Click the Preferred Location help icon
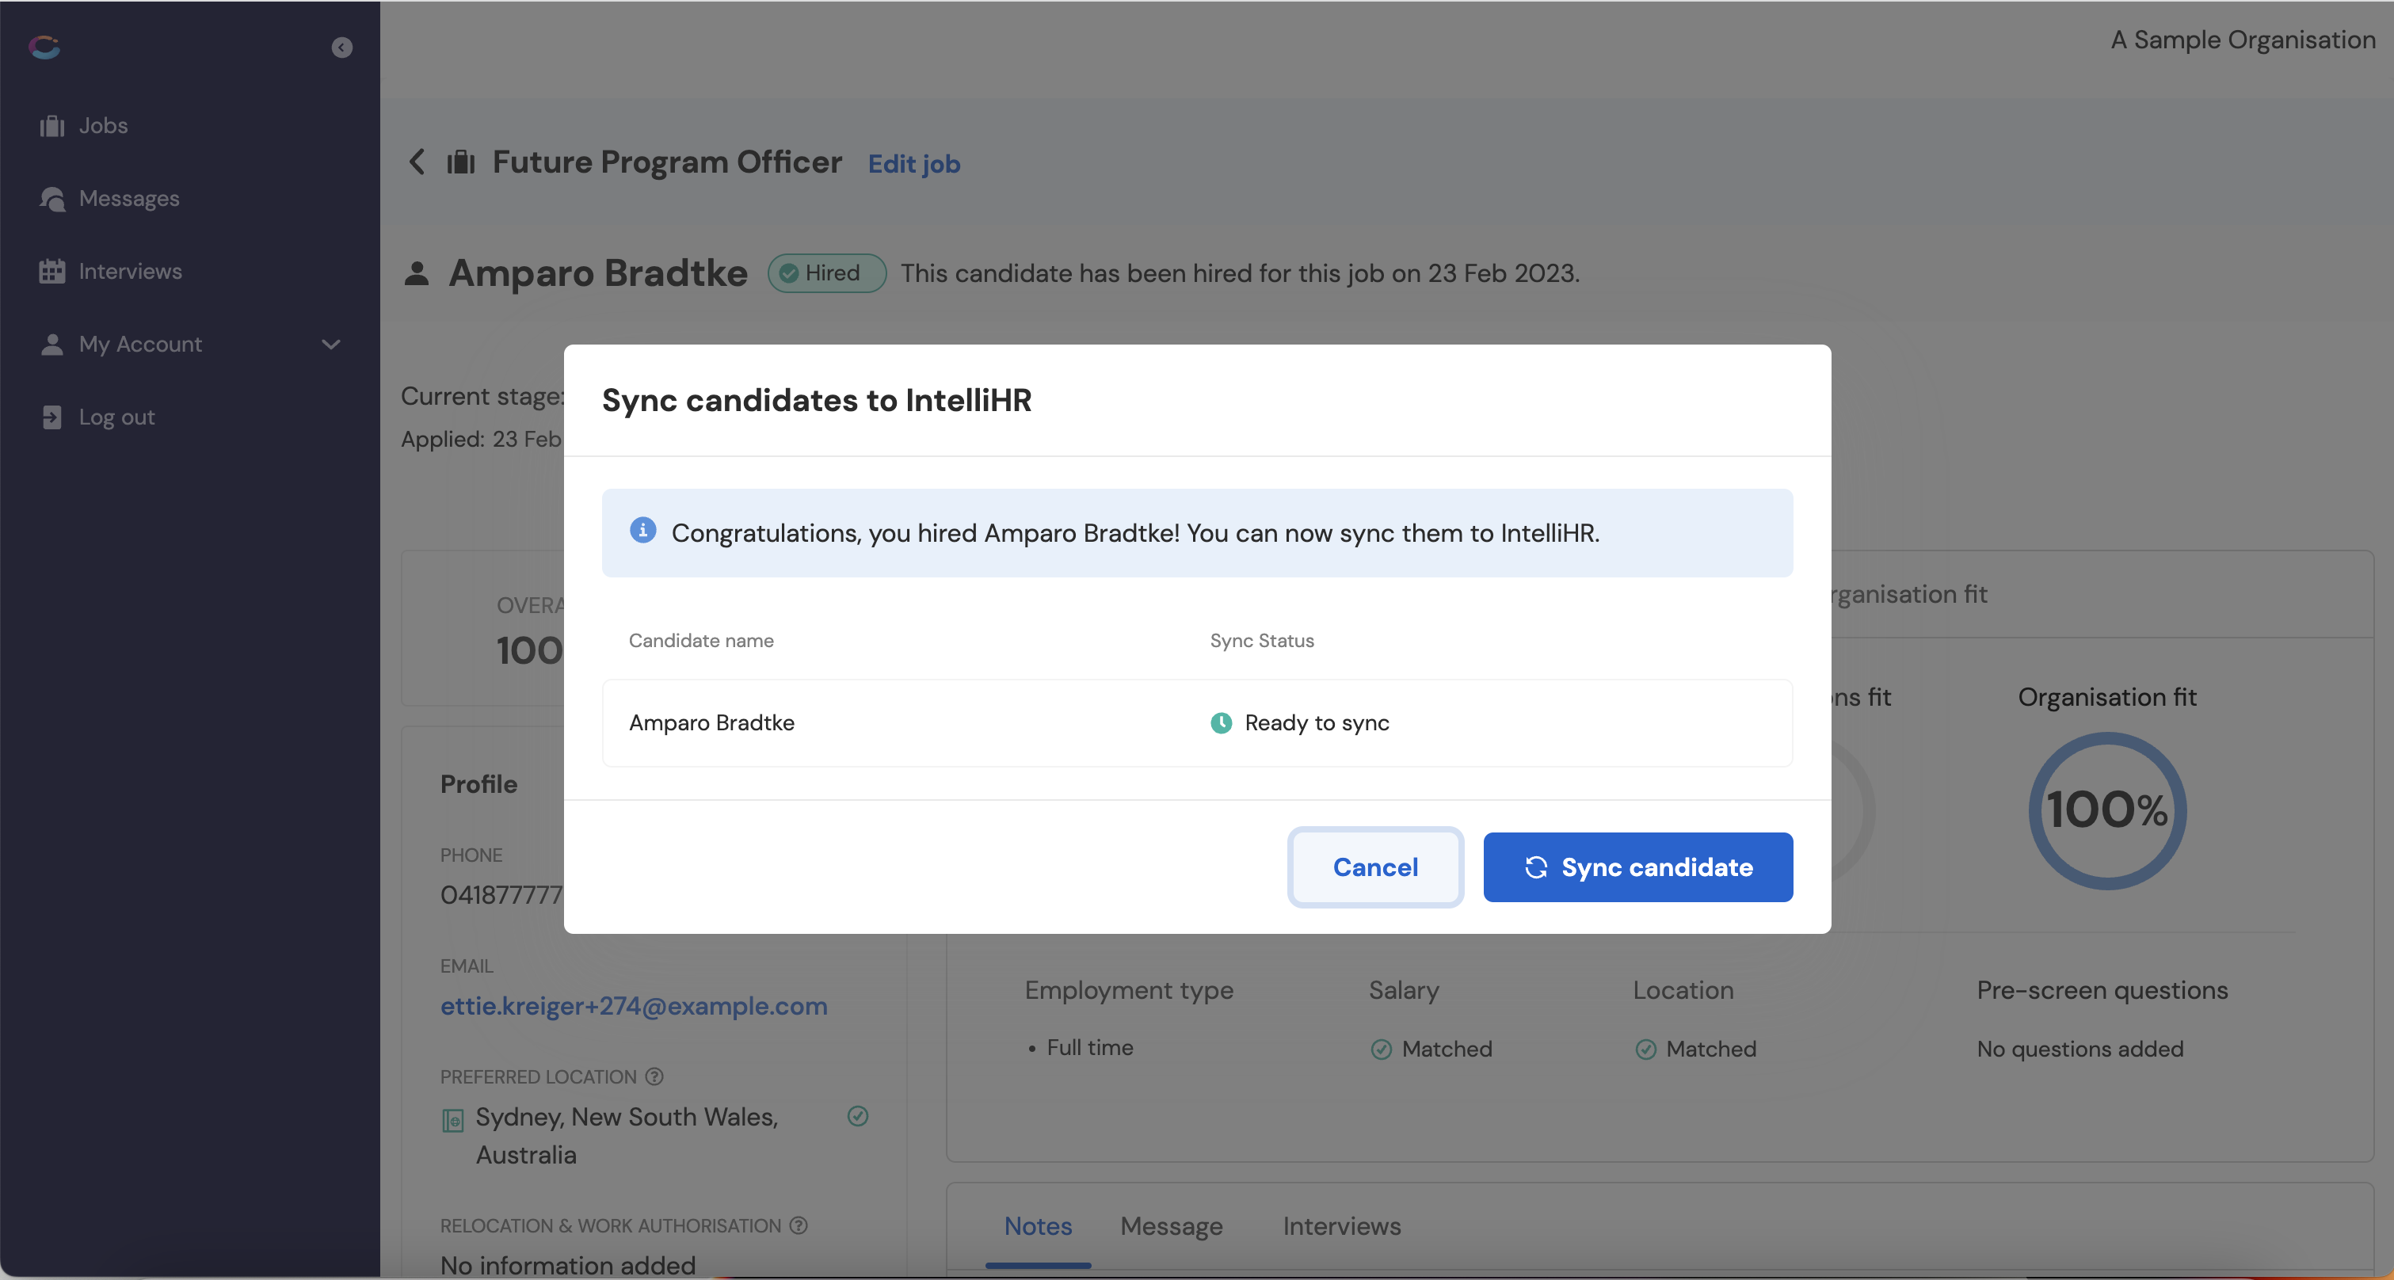This screenshot has height=1280, width=2394. 655,1076
